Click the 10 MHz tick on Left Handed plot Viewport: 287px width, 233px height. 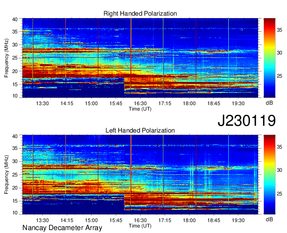(x=15, y=212)
